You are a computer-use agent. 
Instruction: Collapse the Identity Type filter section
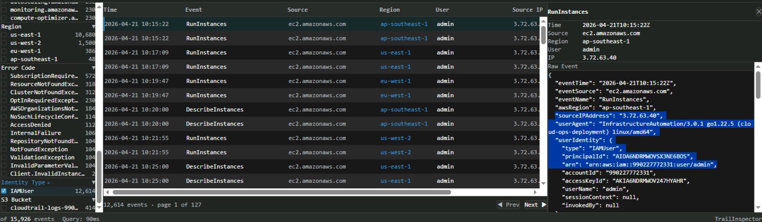coord(93,182)
